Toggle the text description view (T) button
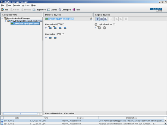167x125 pixels. click(x=97, y=19)
